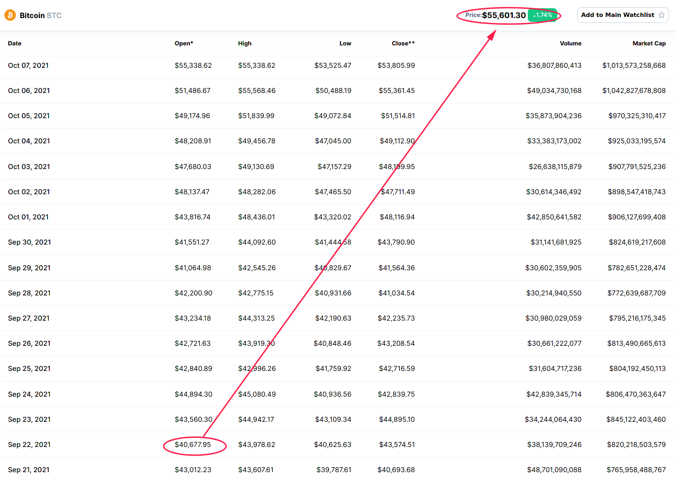Screen dimensions: 675x482
Task: Click the open price $55,338.62 for Oct 07
Action: tap(193, 65)
